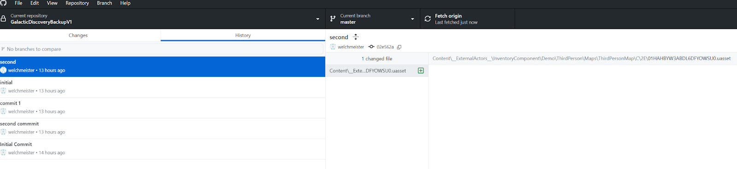Click the Fetch origin sync arrows icon
The height and width of the screenshot is (169, 737).
pos(427,19)
